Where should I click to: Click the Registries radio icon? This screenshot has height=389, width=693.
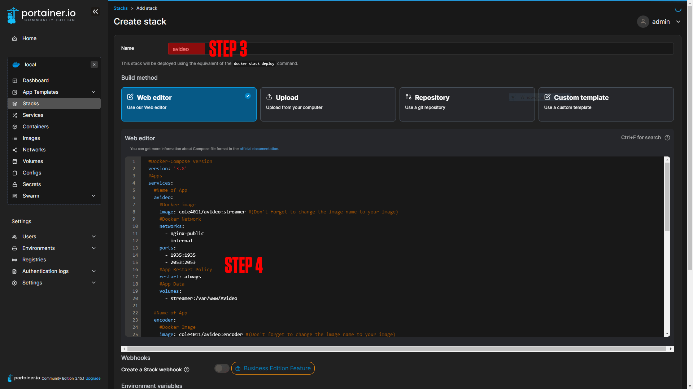14,260
